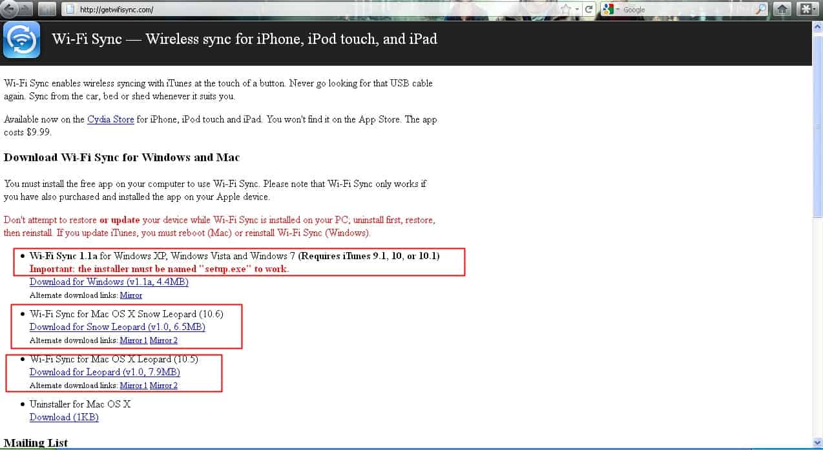Go back with the browser Back arrow
The width and height of the screenshot is (823, 450).
[x=9, y=9]
